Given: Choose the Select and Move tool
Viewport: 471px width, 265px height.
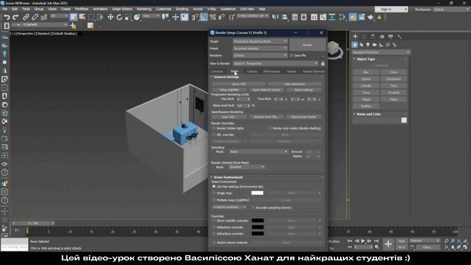Looking at the screenshot, I should pyautogui.click(x=110, y=17).
